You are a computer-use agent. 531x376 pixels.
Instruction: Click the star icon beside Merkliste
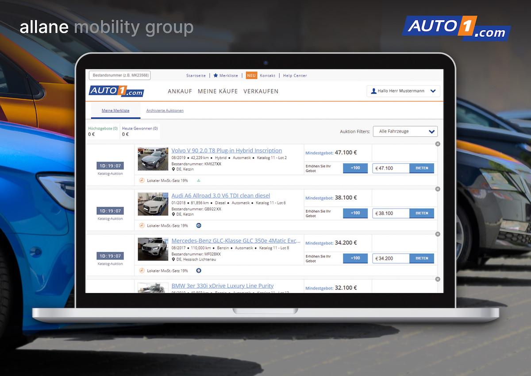[x=215, y=75]
